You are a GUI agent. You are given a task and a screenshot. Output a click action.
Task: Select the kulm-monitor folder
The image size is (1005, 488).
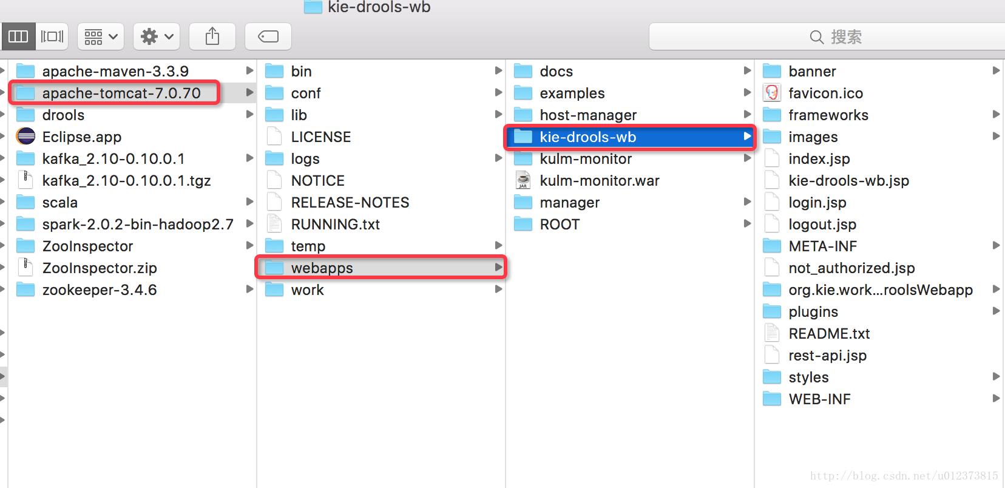[x=630, y=158]
